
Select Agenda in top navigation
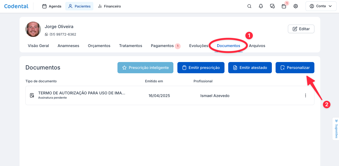pos(52,6)
